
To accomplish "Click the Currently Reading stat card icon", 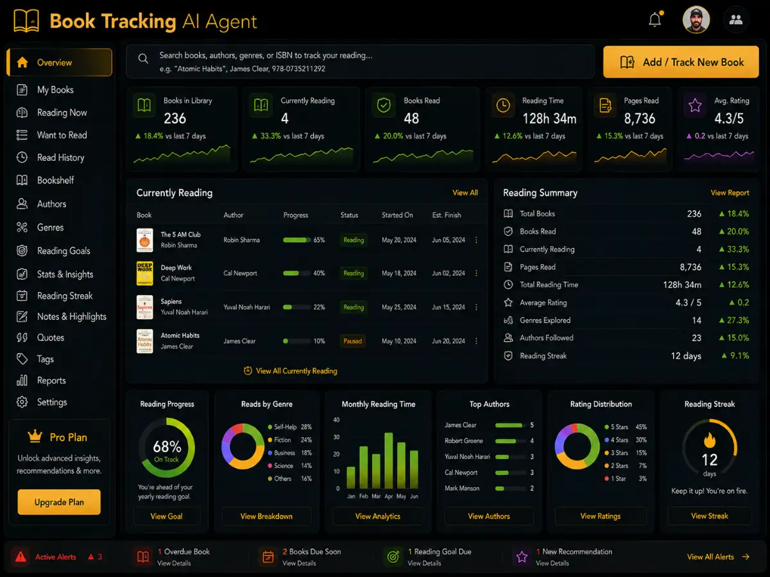I will (x=261, y=106).
